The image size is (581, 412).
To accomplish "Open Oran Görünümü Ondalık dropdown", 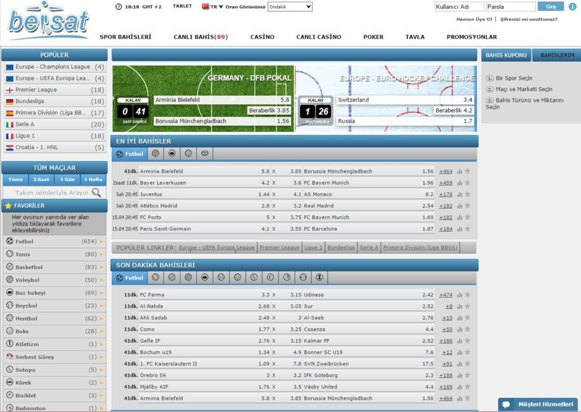I will (290, 7).
